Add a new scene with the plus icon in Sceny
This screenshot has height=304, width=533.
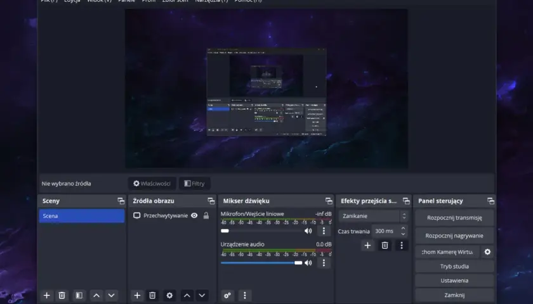pos(46,295)
